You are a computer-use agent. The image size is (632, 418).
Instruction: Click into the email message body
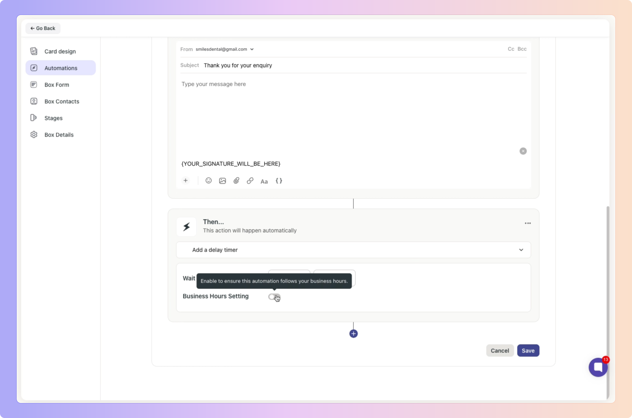[354, 116]
